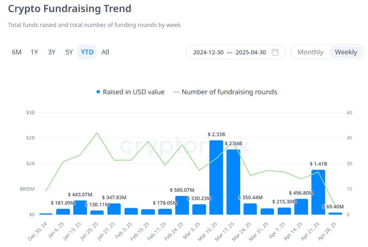Viewport: 368px width, 247px height.
Task: Switch to the Monthly view
Action: (x=310, y=52)
